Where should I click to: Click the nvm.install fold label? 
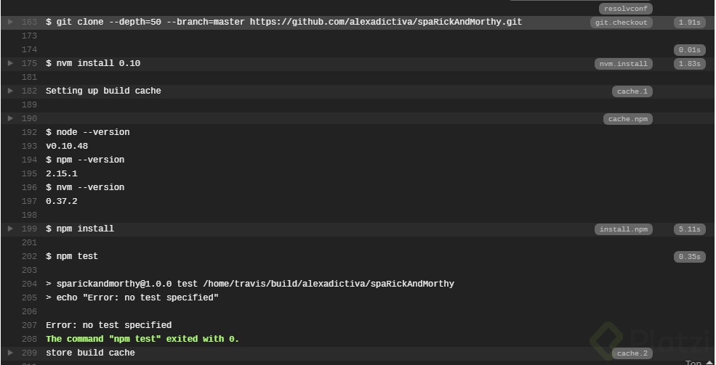[x=623, y=64]
